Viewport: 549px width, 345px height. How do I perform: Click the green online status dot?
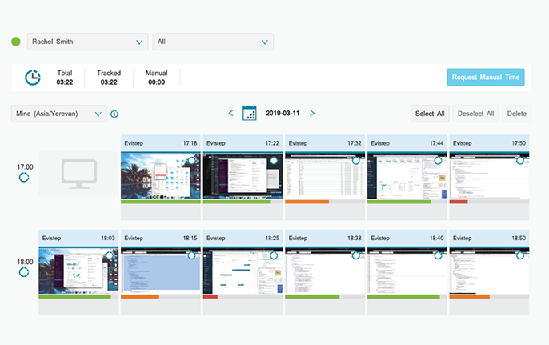coord(16,42)
